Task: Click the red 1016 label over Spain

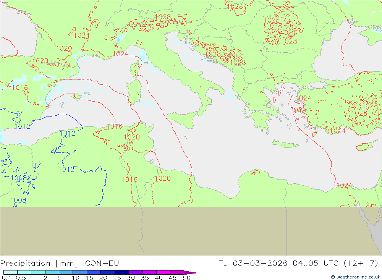Action: pyautogui.click(x=20, y=87)
